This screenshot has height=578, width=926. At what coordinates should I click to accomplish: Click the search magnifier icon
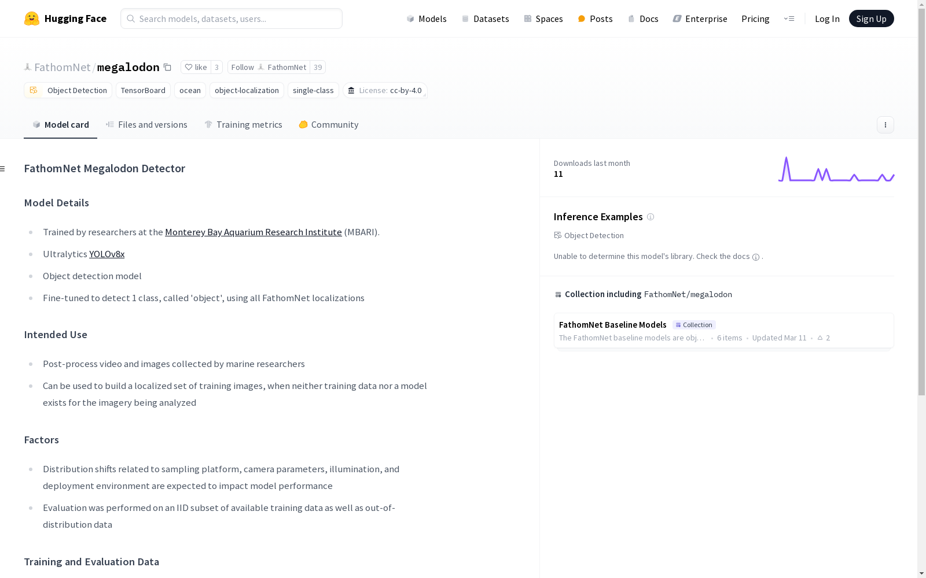pyautogui.click(x=131, y=18)
